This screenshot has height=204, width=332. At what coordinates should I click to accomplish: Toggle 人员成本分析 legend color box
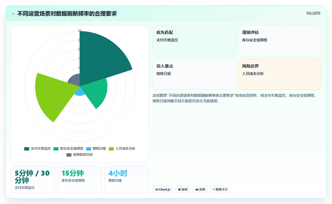pyautogui.click(x=111, y=149)
